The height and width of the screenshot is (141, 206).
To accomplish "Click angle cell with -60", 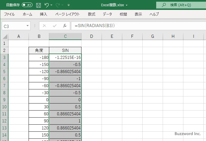I will [x=39, y=86].
